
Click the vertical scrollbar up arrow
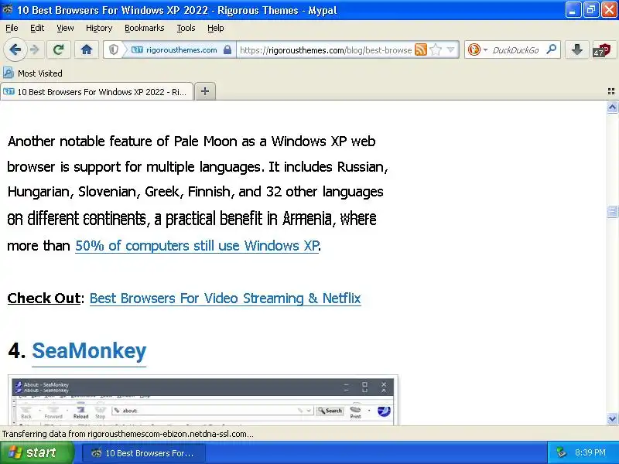click(x=612, y=107)
